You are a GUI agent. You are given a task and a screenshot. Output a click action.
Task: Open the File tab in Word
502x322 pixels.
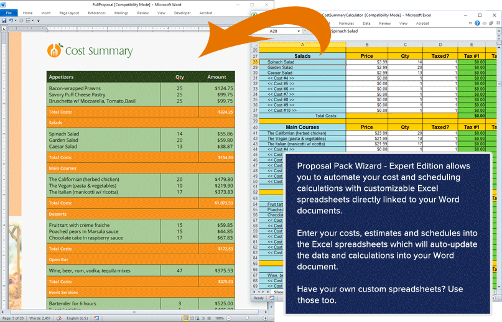(9, 13)
